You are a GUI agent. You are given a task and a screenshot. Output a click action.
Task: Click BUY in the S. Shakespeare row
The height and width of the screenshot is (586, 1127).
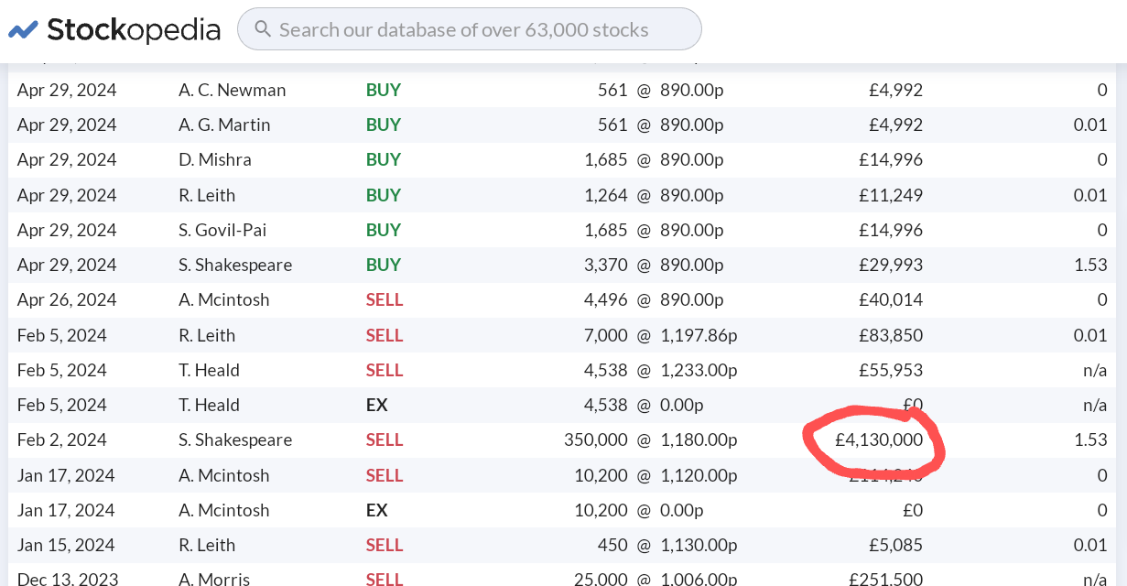tap(384, 265)
